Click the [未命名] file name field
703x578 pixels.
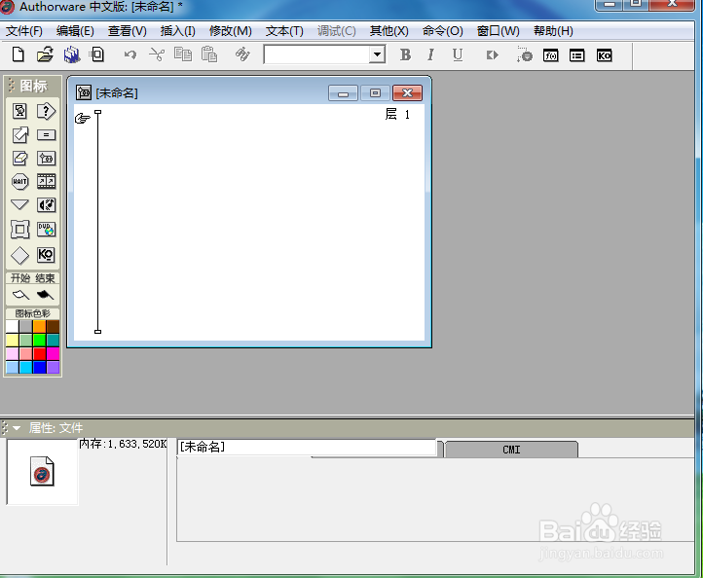click(307, 448)
